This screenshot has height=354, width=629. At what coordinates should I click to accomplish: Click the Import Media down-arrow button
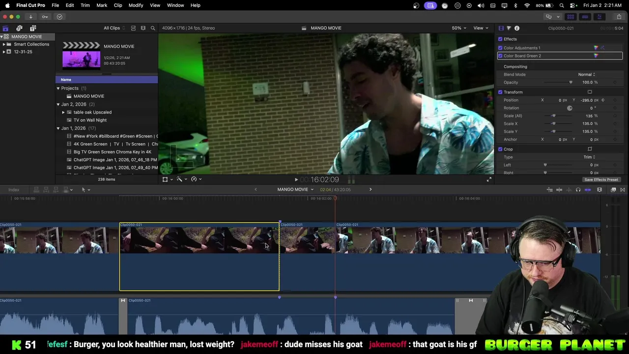30,17
